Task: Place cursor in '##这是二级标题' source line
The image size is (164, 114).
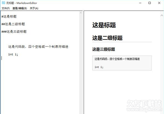Action: click(x=13, y=24)
